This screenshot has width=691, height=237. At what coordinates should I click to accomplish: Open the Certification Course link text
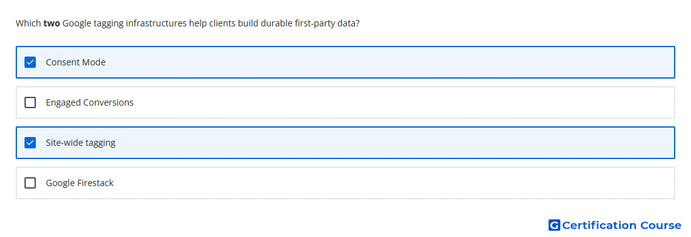point(621,226)
